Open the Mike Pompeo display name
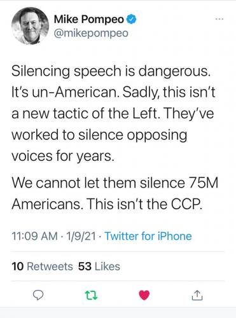This screenshot has width=236, height=318. click(x=89, y=19)
